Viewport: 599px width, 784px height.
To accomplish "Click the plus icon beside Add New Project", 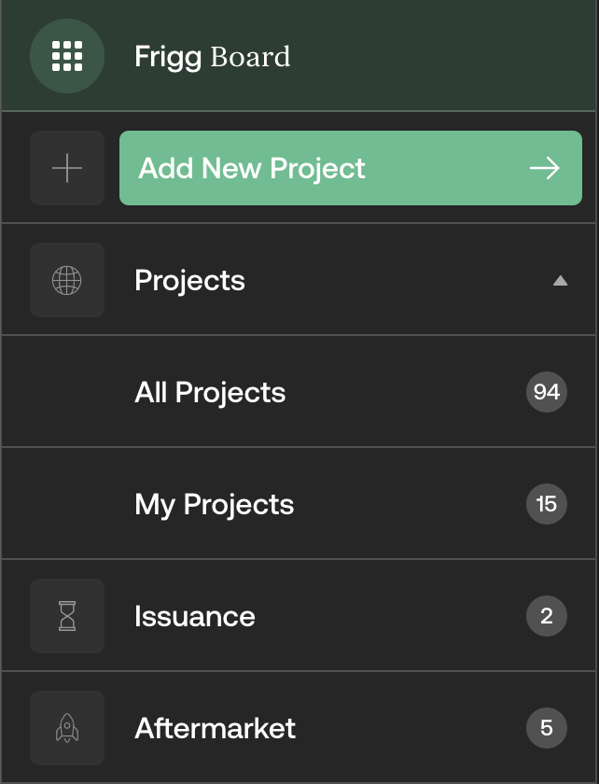I will [x=67, y=168].
